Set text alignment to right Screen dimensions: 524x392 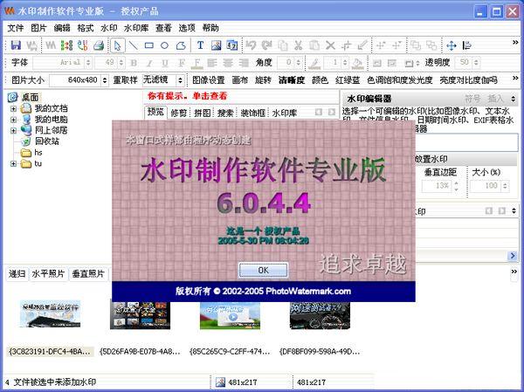point(244,63)
